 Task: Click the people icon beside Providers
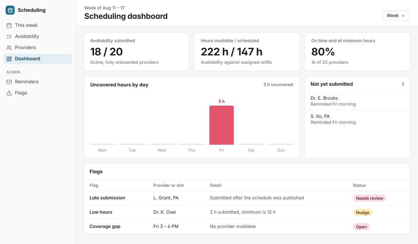click(x=9, y=48)
